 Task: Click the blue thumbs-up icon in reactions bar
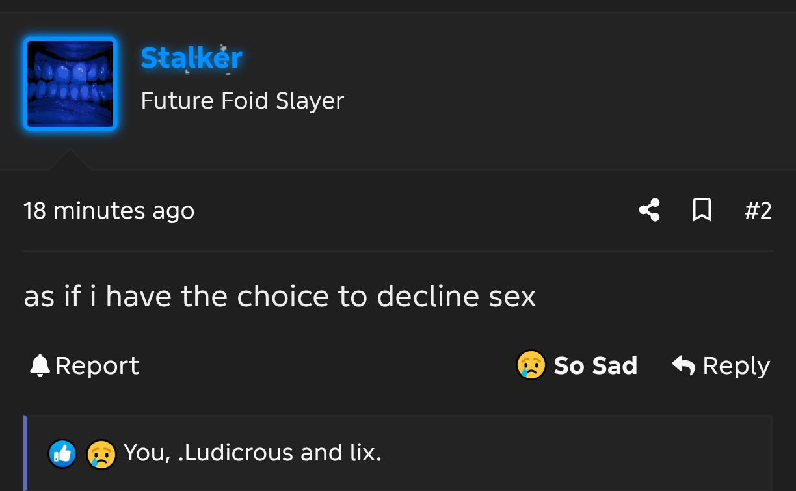62,454
